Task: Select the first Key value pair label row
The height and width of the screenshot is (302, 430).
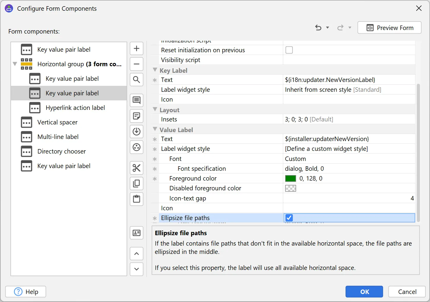Action: pyautogui.click(x=69, y=50)
